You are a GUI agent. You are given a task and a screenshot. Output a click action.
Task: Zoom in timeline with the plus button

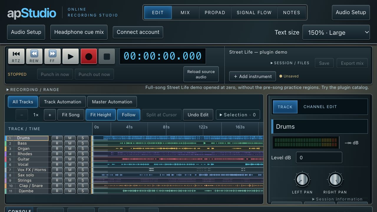50,115
